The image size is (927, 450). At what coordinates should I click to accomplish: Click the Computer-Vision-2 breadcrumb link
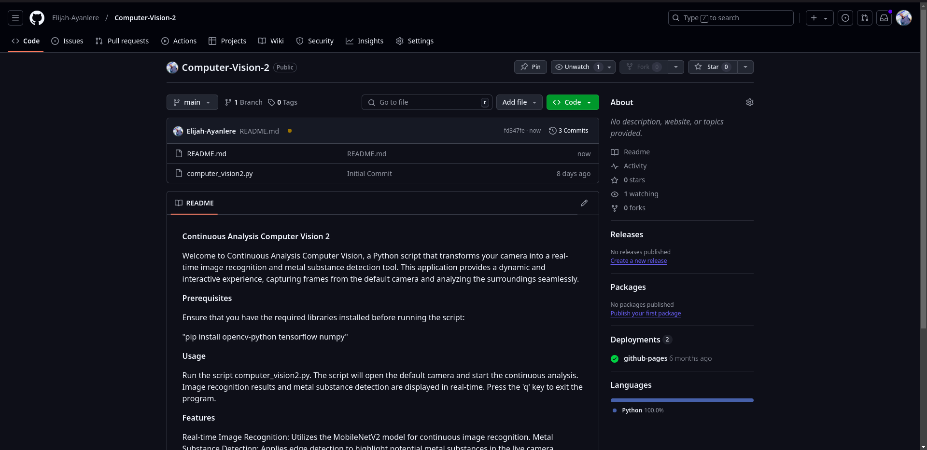click(145, 18)
